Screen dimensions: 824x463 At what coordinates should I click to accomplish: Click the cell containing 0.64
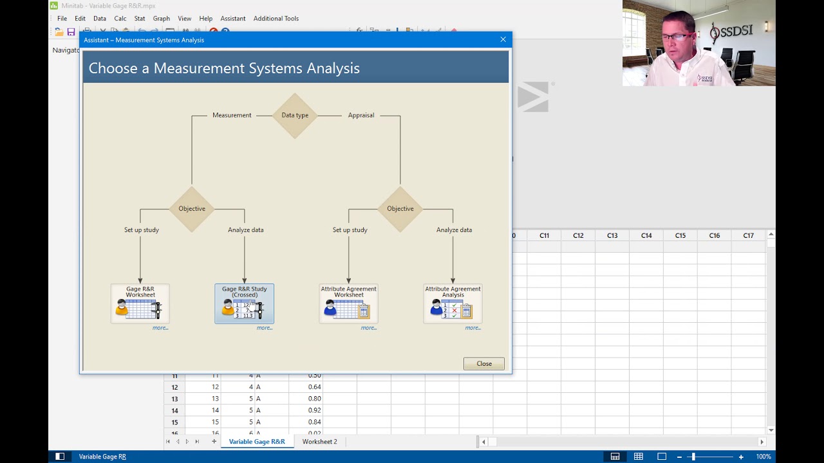[x=306, y=387]
